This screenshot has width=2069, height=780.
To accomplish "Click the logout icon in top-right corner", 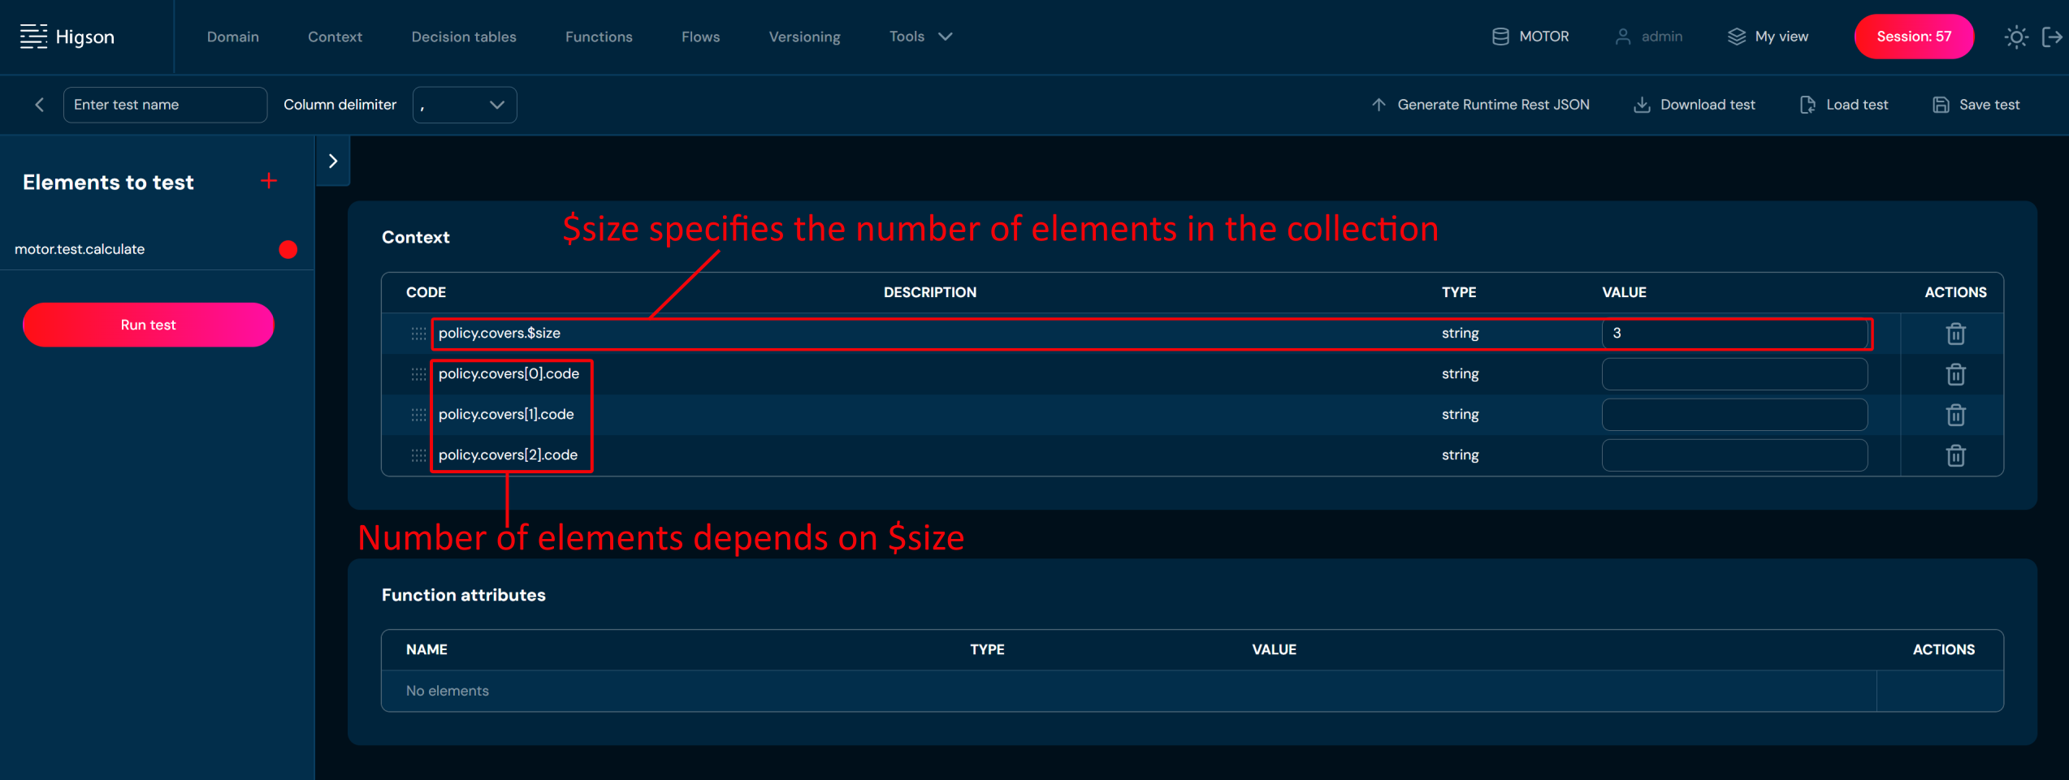I will point(2051,37).
